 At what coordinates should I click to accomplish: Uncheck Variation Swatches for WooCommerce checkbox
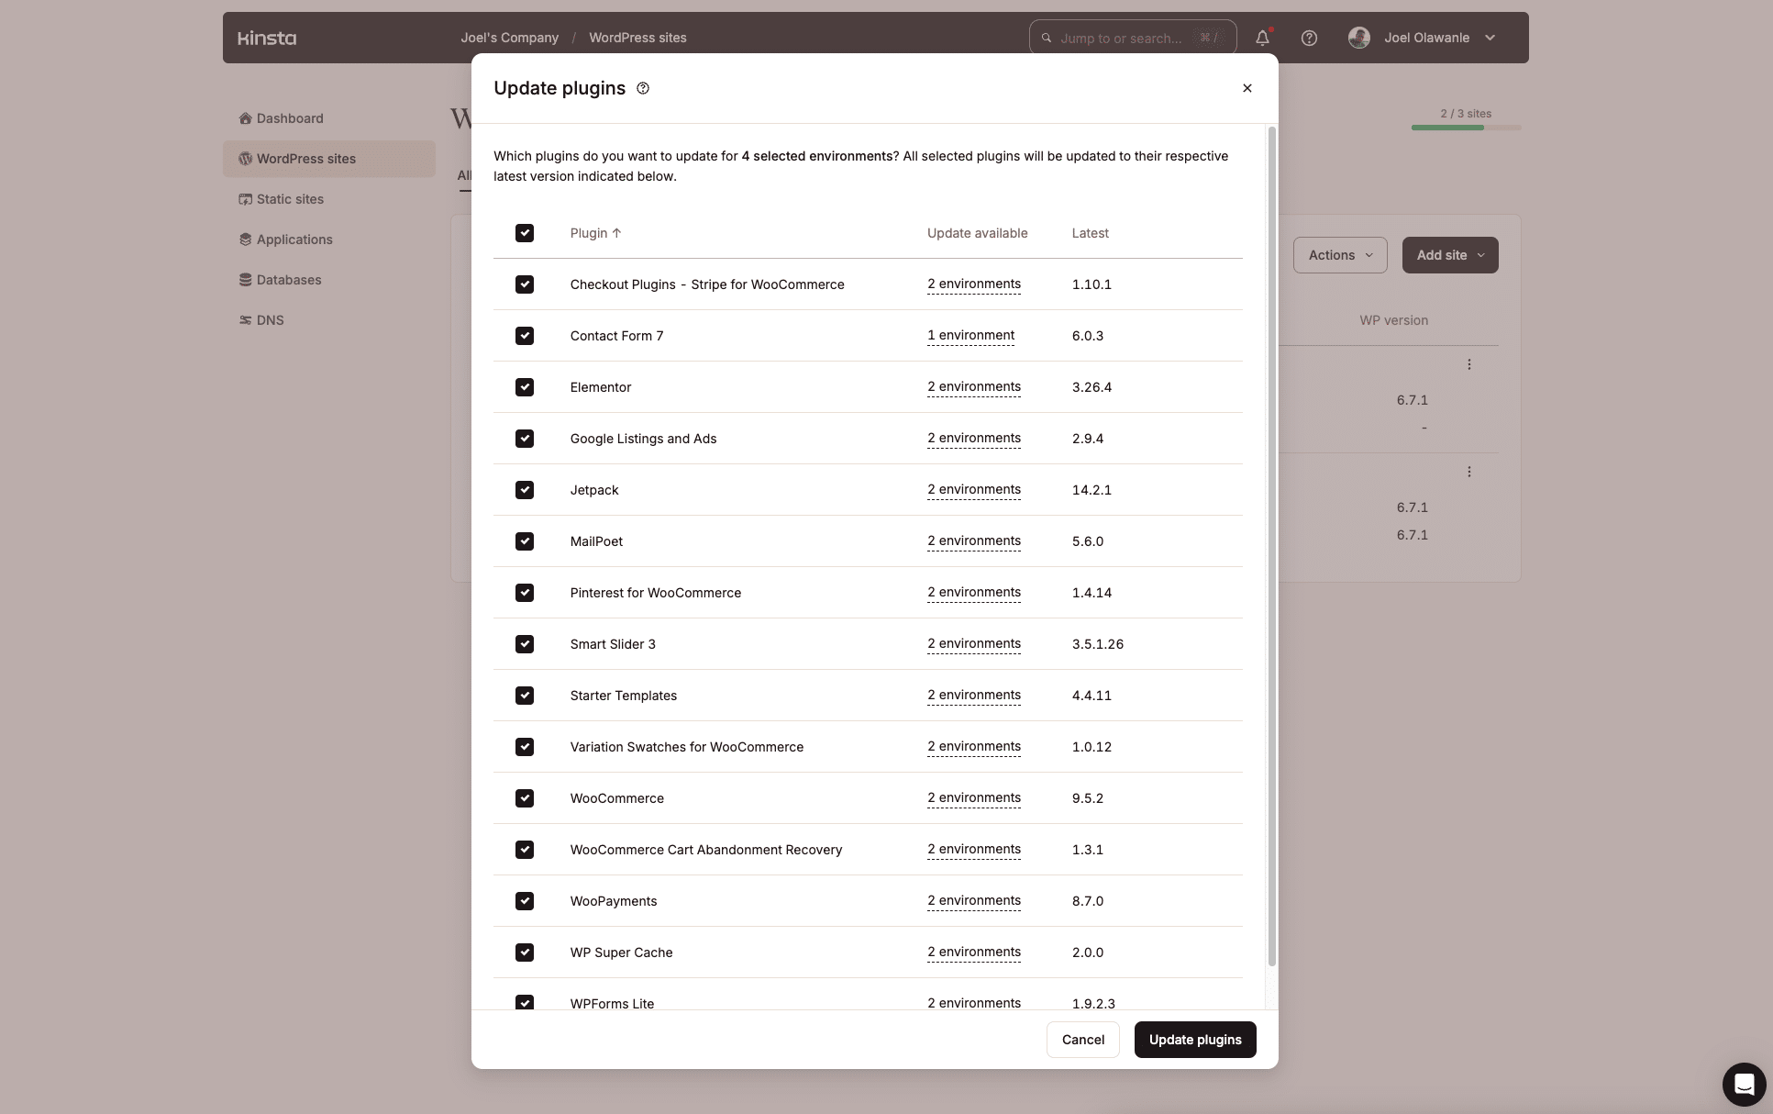(525, 747)
